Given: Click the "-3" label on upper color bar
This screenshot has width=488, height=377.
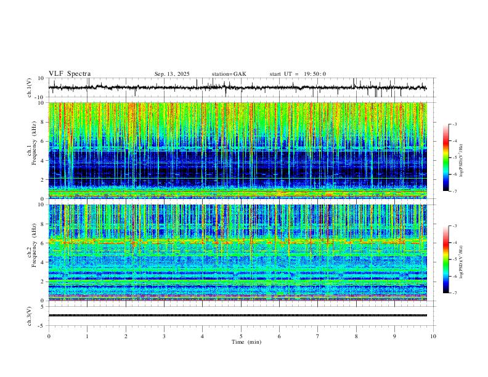Looking at the screenshot, I should click(x=455, y=124).
